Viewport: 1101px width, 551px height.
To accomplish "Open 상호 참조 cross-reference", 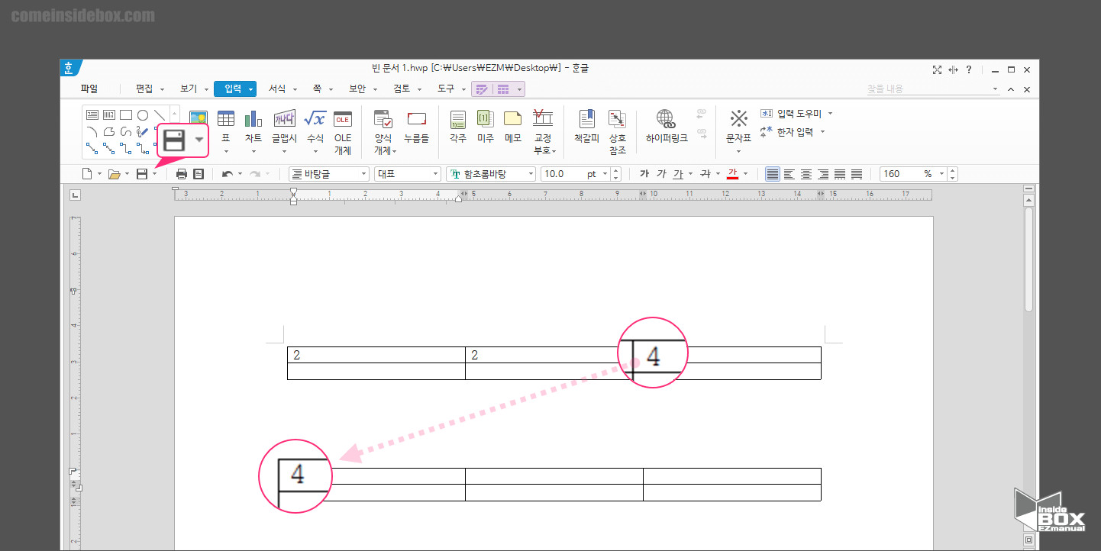I will [x=617, y=131].
